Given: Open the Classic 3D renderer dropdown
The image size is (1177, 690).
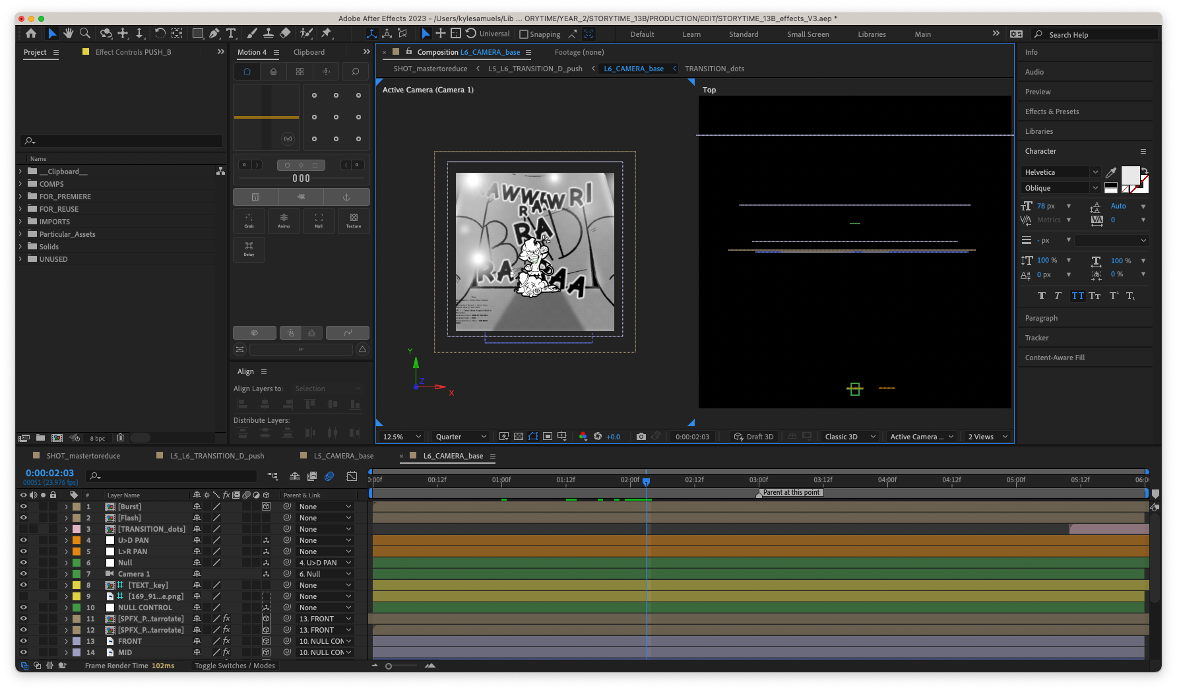Looking at the screenshot, I should pyautogui.click(x=850, y=437).
